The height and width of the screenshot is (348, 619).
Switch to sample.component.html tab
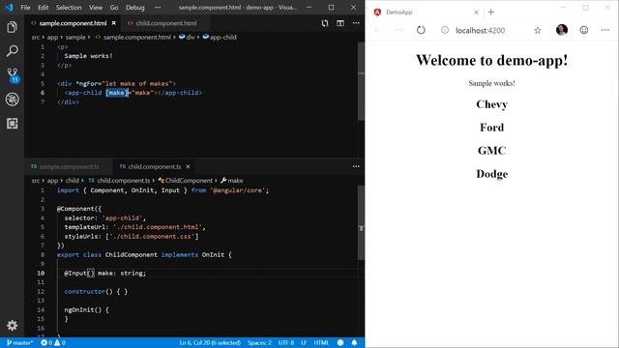(x=74, y=23)
